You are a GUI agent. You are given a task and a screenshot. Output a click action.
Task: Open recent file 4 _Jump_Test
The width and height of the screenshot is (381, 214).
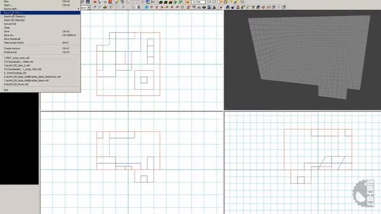(40, 69)
